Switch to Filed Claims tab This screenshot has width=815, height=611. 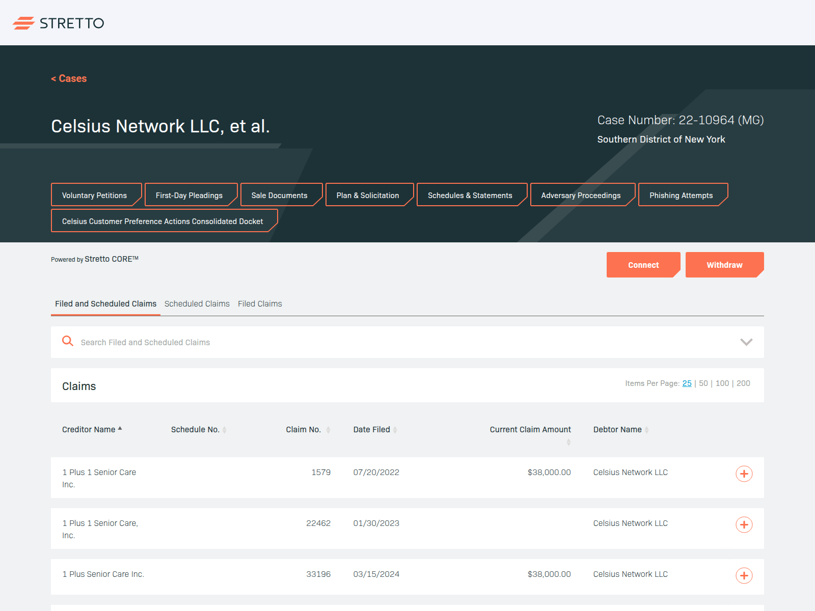point(260,303)
